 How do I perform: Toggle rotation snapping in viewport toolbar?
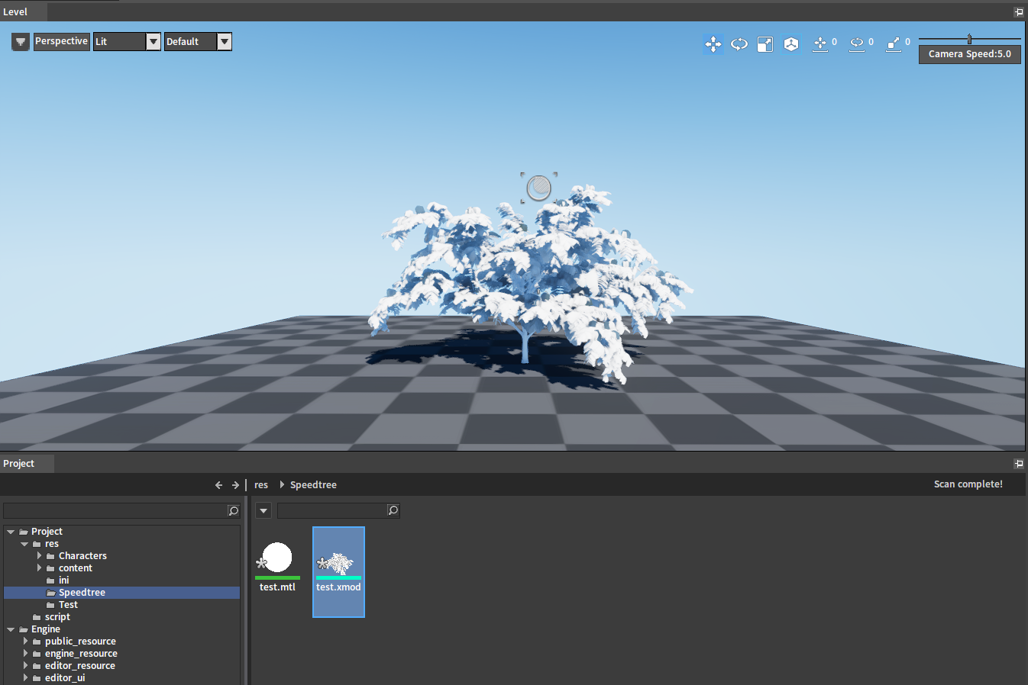857,44
